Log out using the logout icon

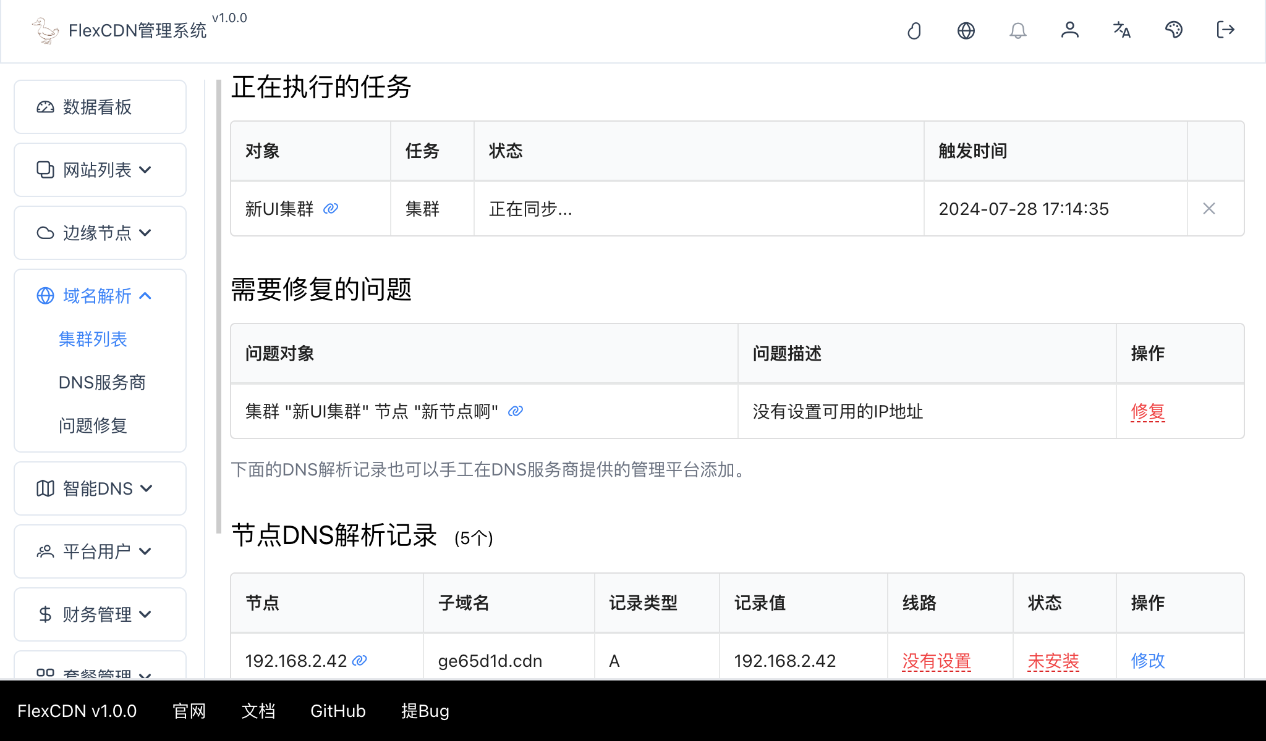[1225, 30]
